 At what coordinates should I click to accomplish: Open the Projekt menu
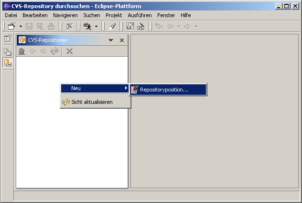(x=114, y=15)
